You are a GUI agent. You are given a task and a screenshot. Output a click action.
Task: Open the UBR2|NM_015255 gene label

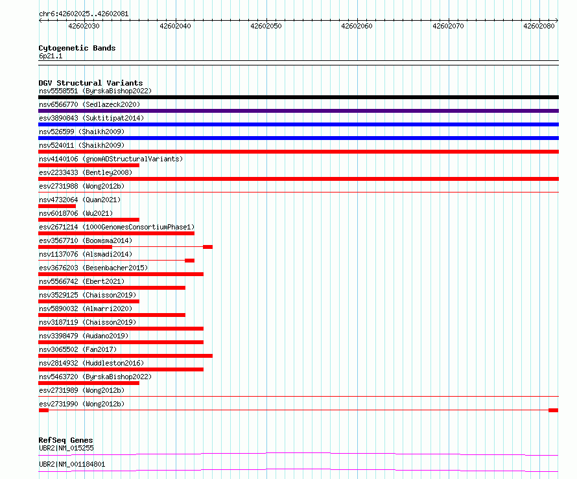(x=66, y=448)
